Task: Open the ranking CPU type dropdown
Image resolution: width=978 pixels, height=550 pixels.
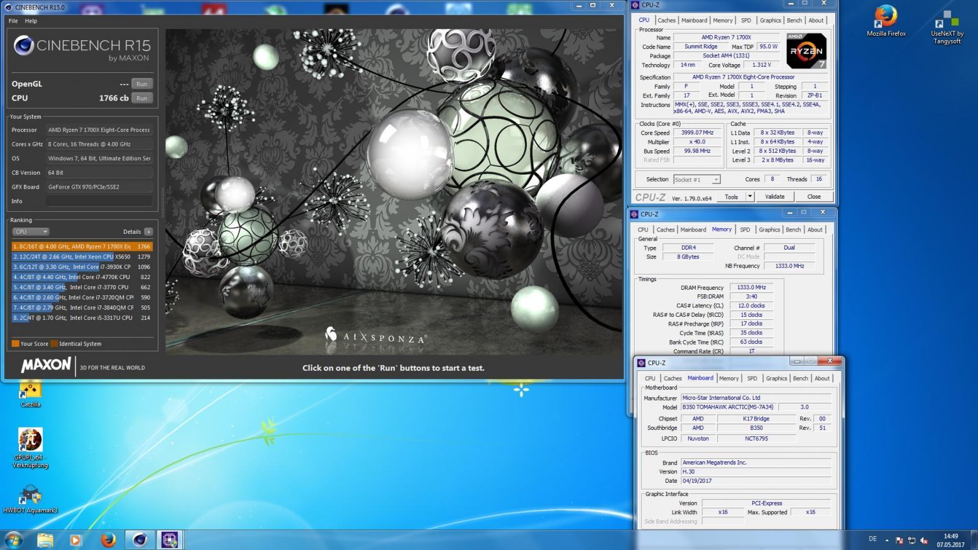Action: [30, 232]
